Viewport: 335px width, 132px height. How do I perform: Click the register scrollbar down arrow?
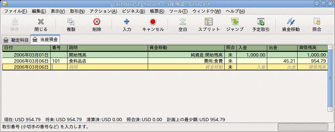pyautogui.click(x=330, y=109)
